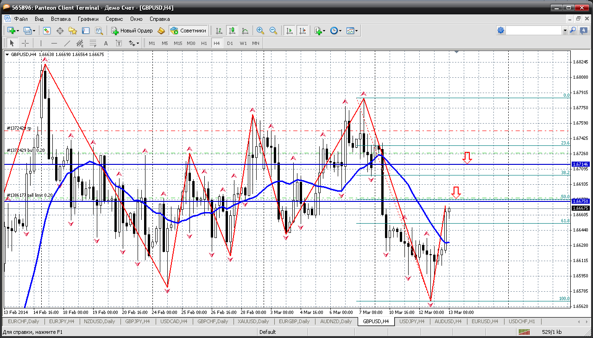
Task: Switch chart to candlestick mode
Action: coord(232,31)
